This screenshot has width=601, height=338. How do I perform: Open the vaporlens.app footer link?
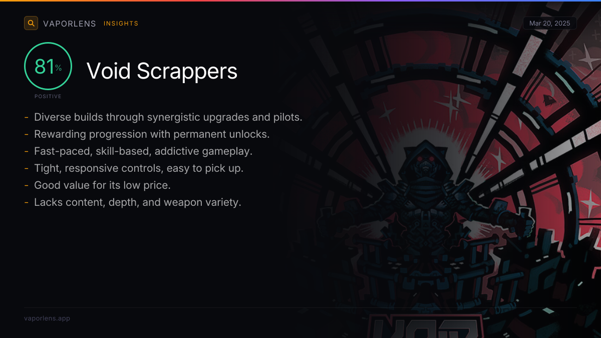[x=47, y=318]
